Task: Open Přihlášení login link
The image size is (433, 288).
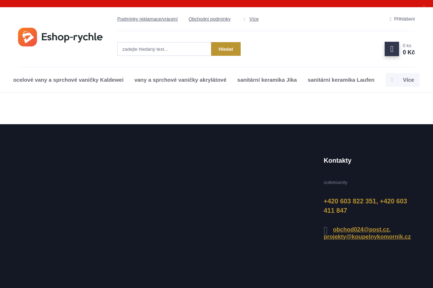Action: coord(404,19)
